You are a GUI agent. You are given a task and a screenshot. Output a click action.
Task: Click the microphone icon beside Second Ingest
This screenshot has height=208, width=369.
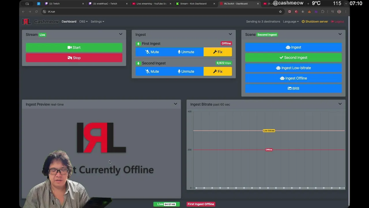click(x=138, y=63)
